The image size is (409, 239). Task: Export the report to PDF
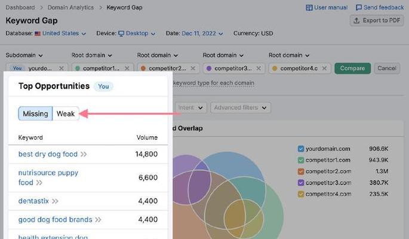pos(377,20)
